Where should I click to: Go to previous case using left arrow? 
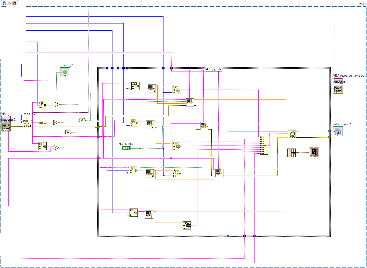(x=207, y=69)
